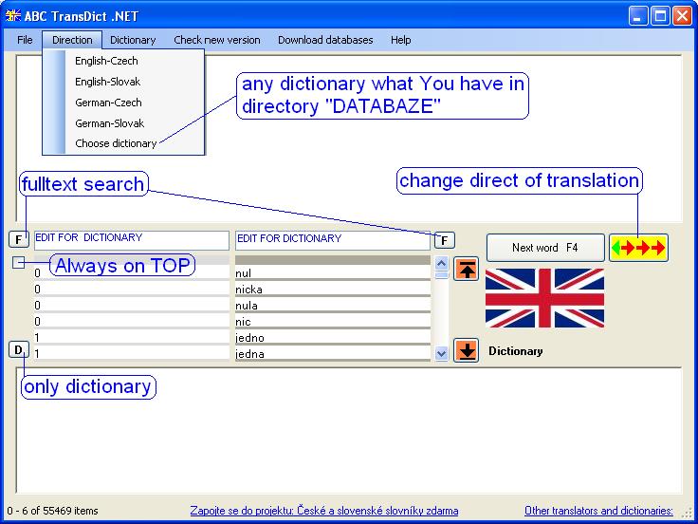
Task: Click the right EDIT FOR DICTIONARY field
Action: click(x=333, y=240)
